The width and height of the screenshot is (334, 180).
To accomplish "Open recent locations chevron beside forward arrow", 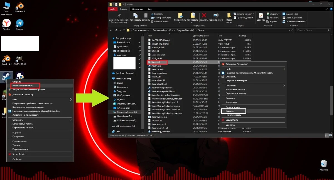I will pyautogui.click(x=120, y=30).
